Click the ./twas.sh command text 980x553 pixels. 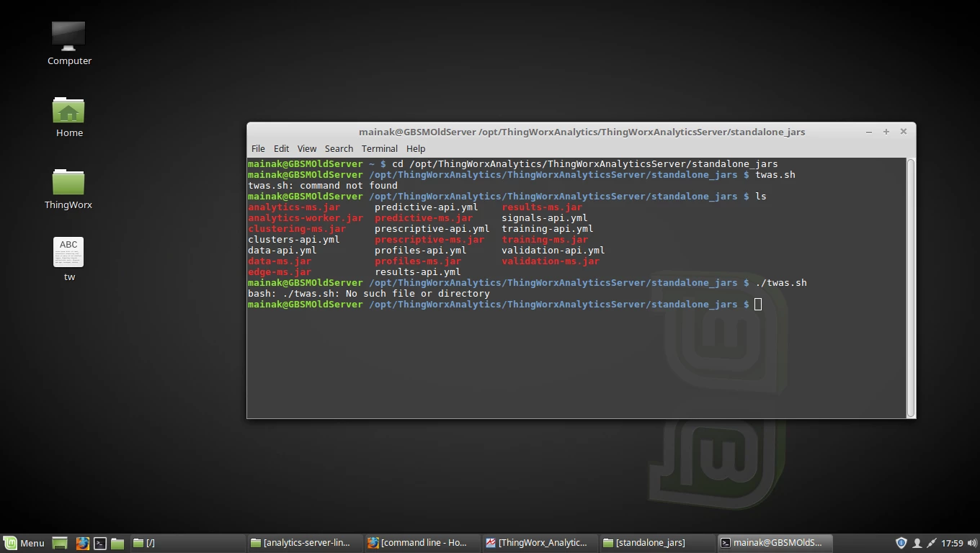pyautogui.click(x=781, y=283)
